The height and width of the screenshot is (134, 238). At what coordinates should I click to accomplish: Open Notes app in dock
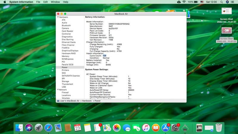click(x=87, y=128)
